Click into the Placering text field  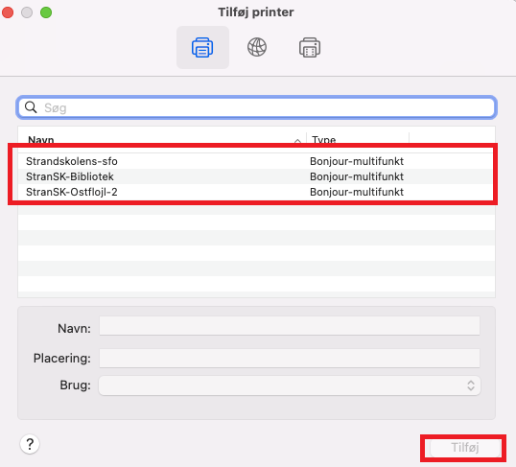pyautogui.click(x=290, y=359)
